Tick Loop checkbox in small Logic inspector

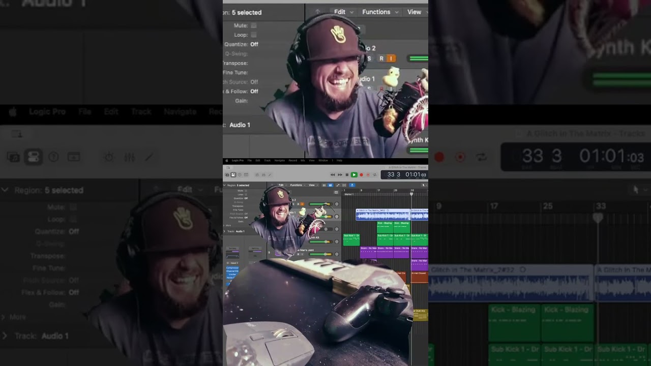pos(246,195)
